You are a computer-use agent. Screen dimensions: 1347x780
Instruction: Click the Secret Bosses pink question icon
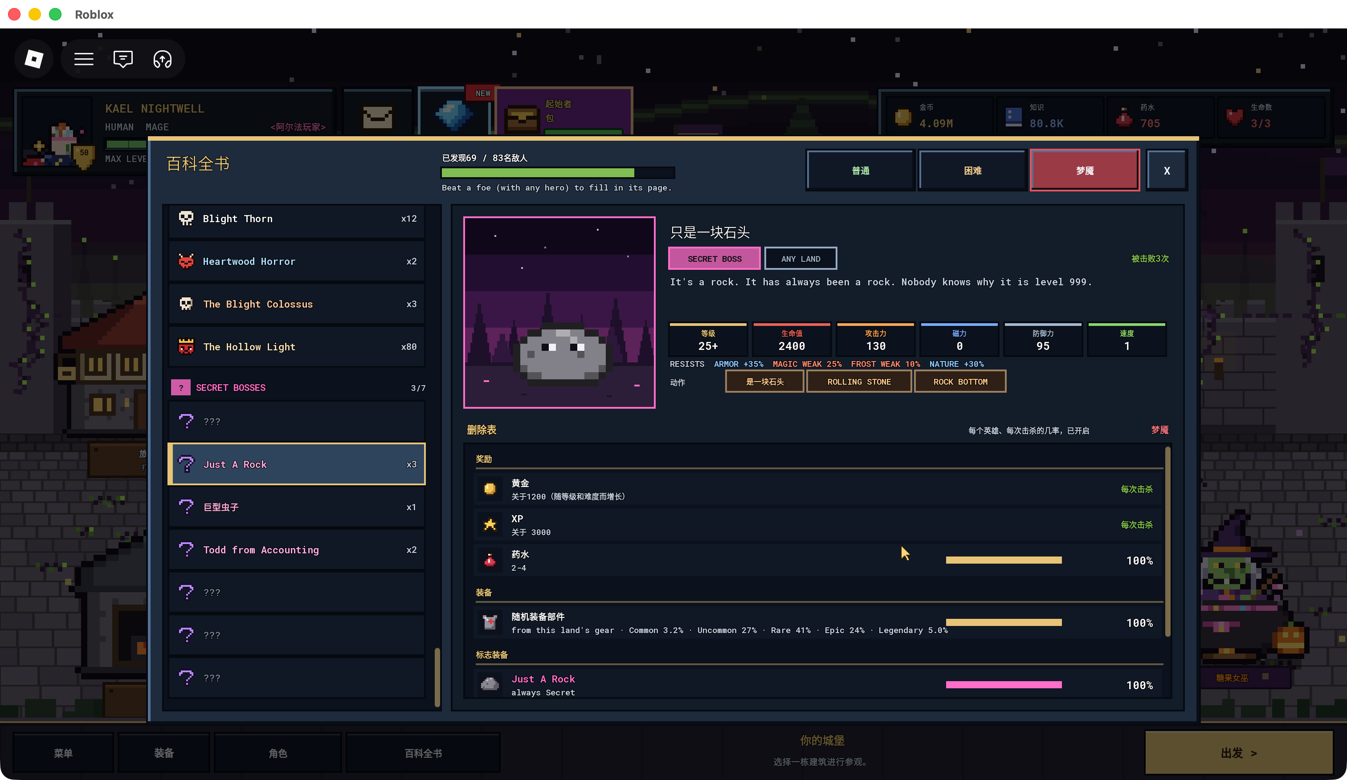pos(181,388)
